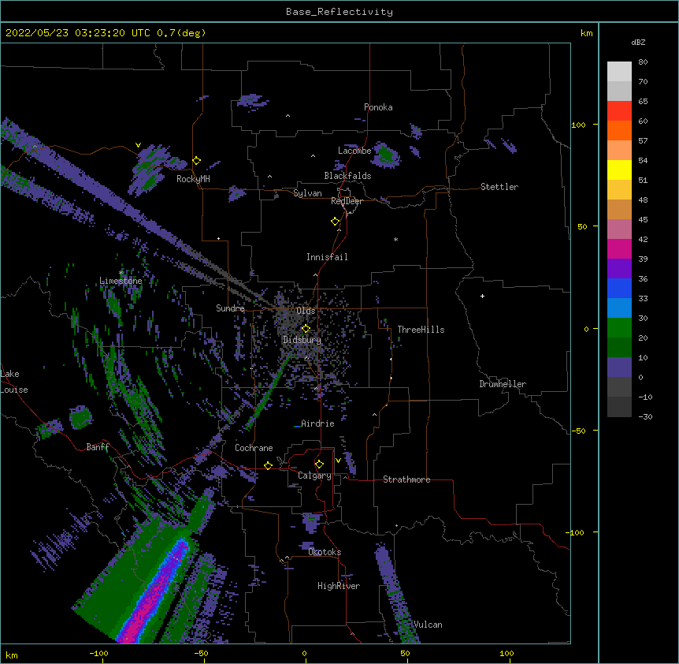The height and width of the screenshot is (664, 679).
Task: Click the -50 tick on the right axis
Action: click(578, 431)
